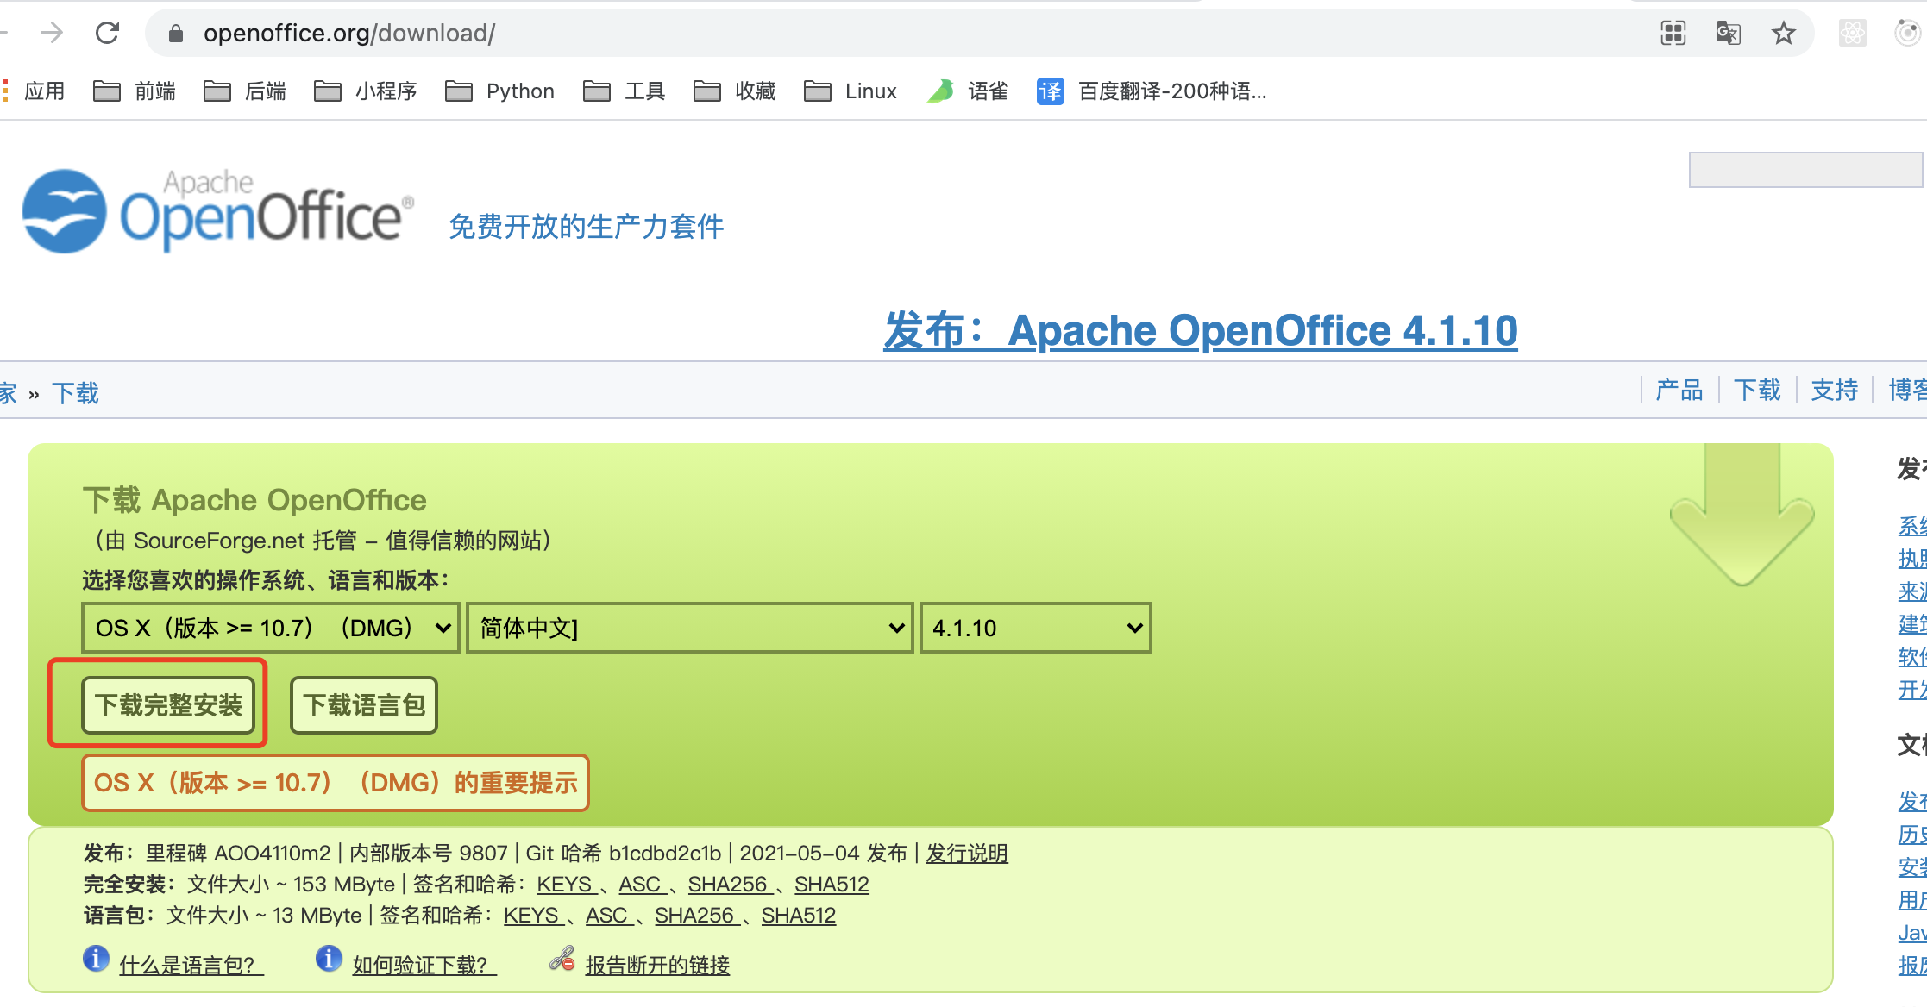
Task: Click the broken-link report icon
Action: [x=563, y=959]
